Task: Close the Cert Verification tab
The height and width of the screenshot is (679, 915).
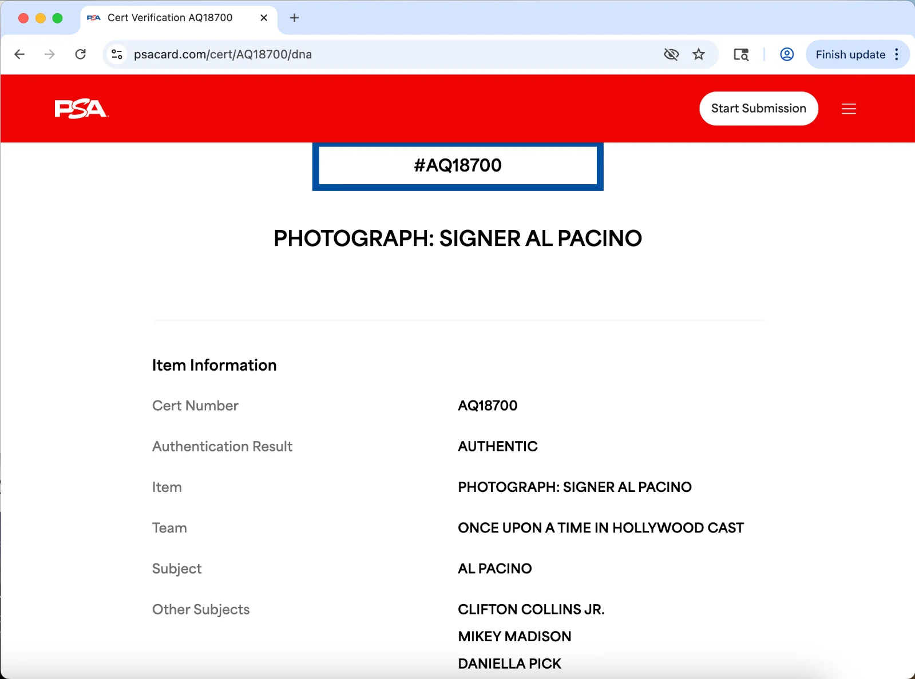Action: pyautogui.click(x=264, y=18)
